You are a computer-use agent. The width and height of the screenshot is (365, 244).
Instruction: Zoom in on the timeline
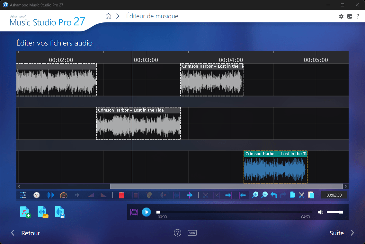click(x=255, y=195)
